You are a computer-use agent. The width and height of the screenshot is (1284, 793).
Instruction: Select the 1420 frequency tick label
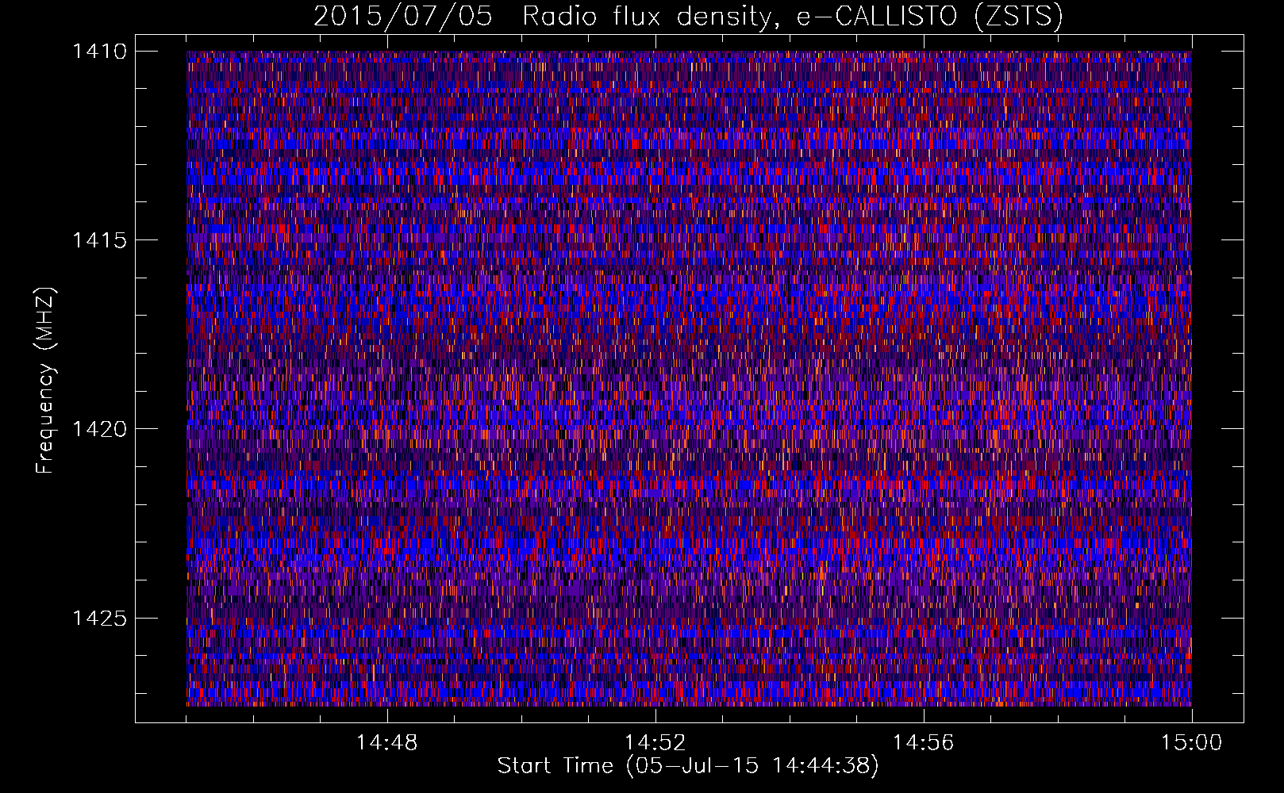(x=99, y=429)
